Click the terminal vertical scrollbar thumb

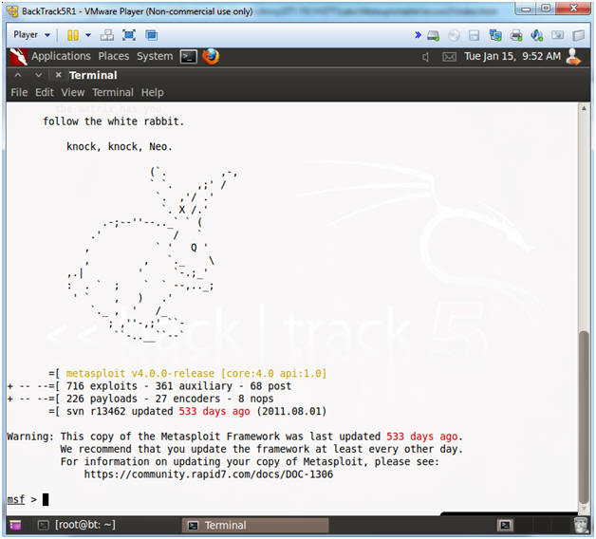[584, 417]
